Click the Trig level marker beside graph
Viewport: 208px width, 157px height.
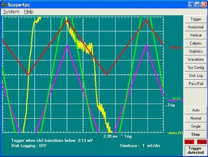click(x=170, y=105)
